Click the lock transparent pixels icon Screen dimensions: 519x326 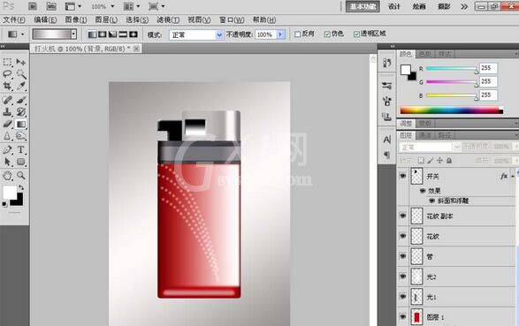[421, 161]
